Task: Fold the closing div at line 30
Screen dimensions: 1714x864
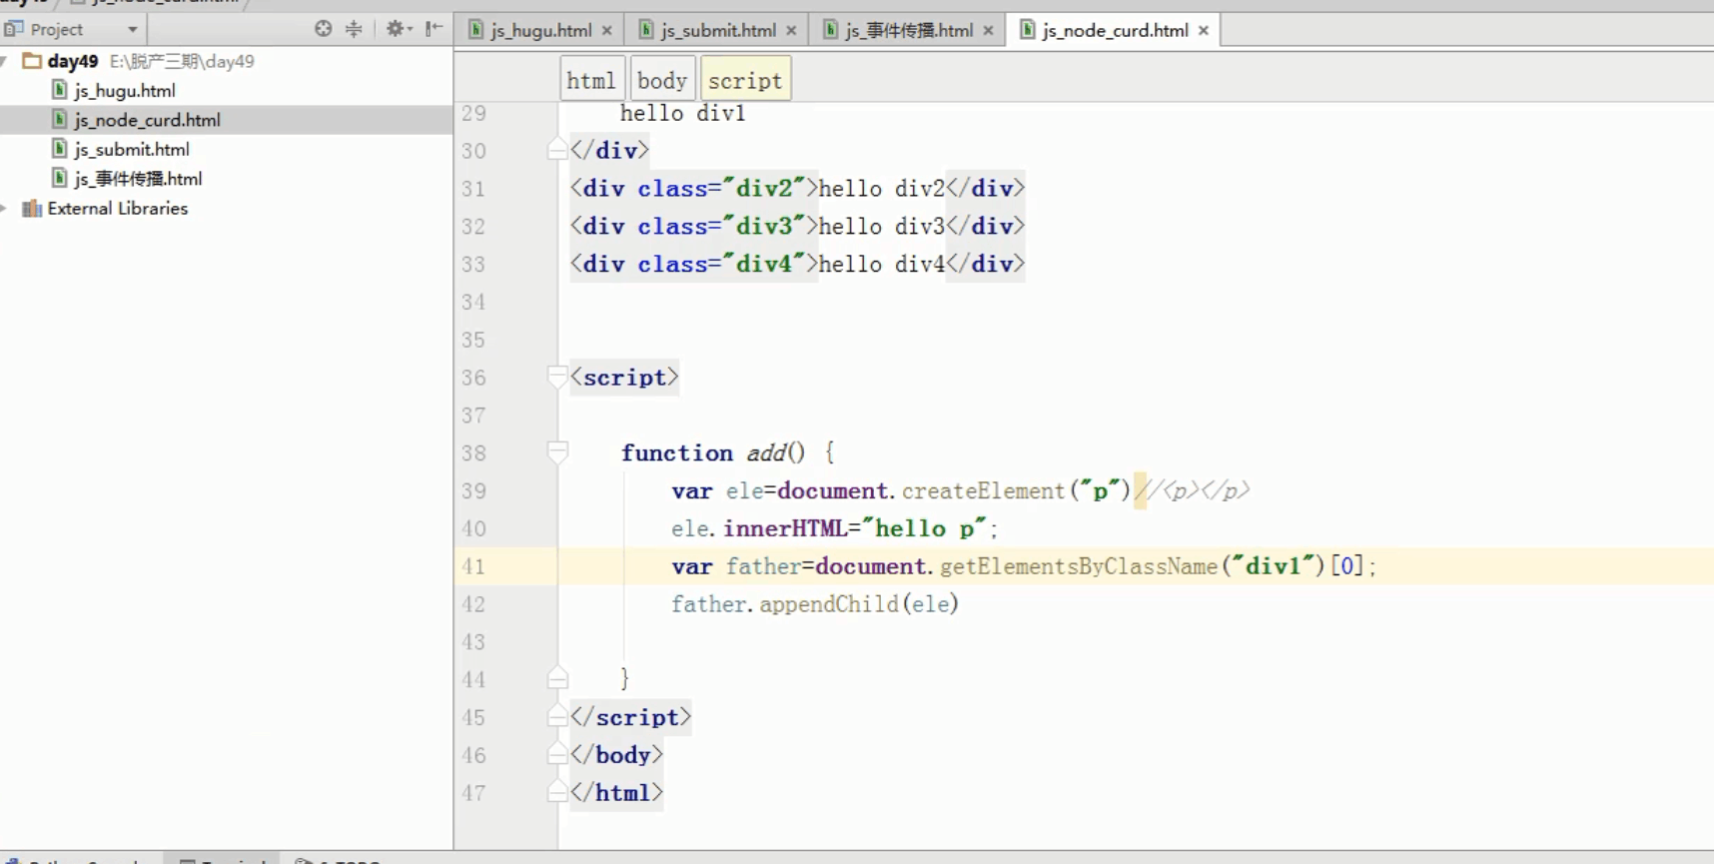Action: point(558,150)
